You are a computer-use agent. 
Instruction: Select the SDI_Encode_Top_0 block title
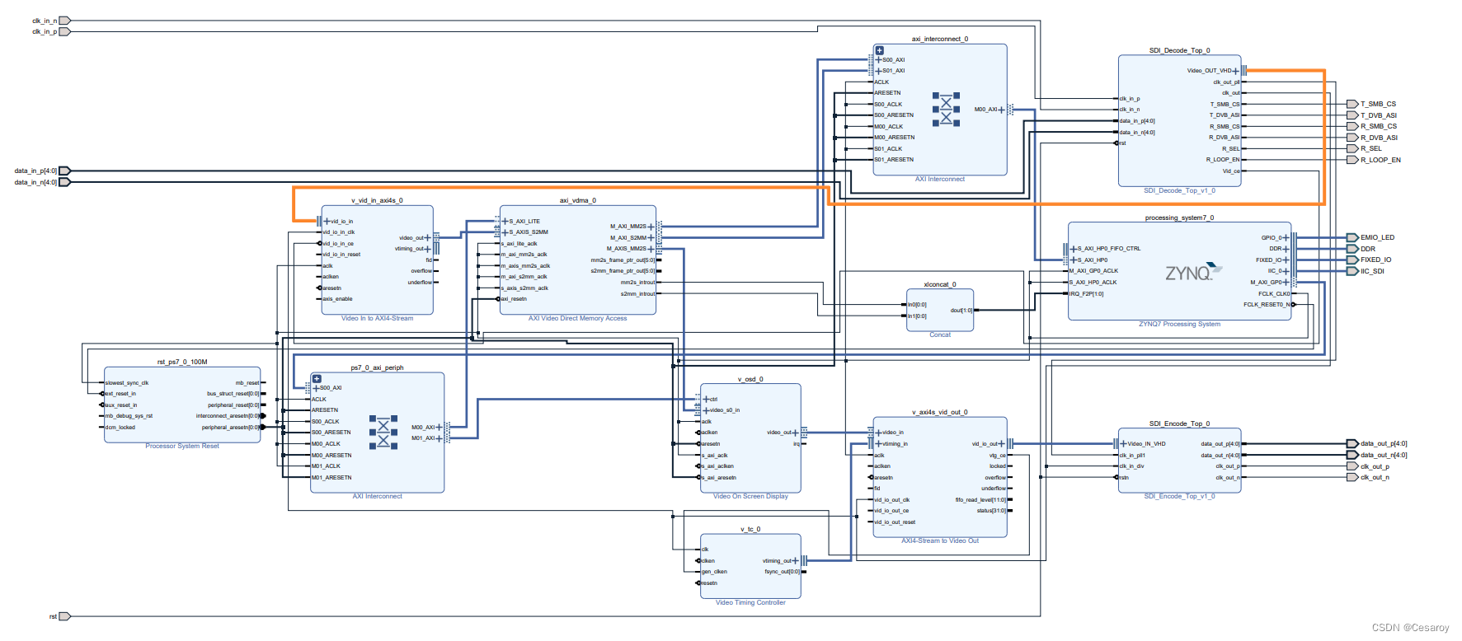coord(1179,423)
